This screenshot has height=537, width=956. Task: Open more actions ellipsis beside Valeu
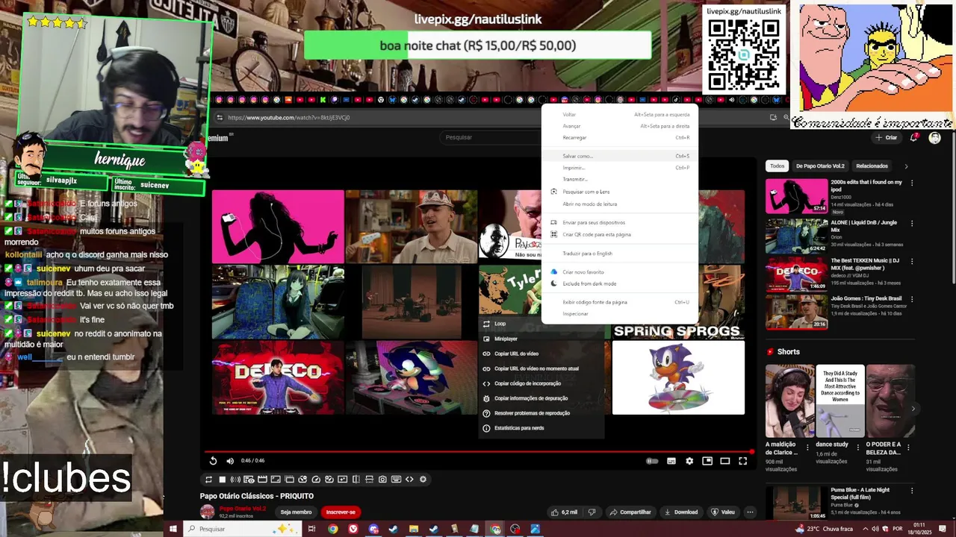click(x=750, y=512)
